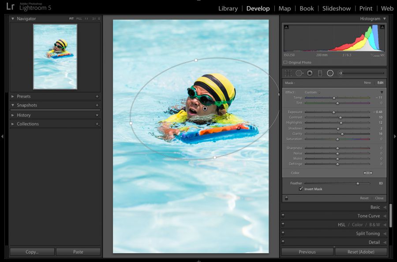Open the Effect Custom preset dropdown
This screenshot has width=397, height=262.
click(312, 92)
